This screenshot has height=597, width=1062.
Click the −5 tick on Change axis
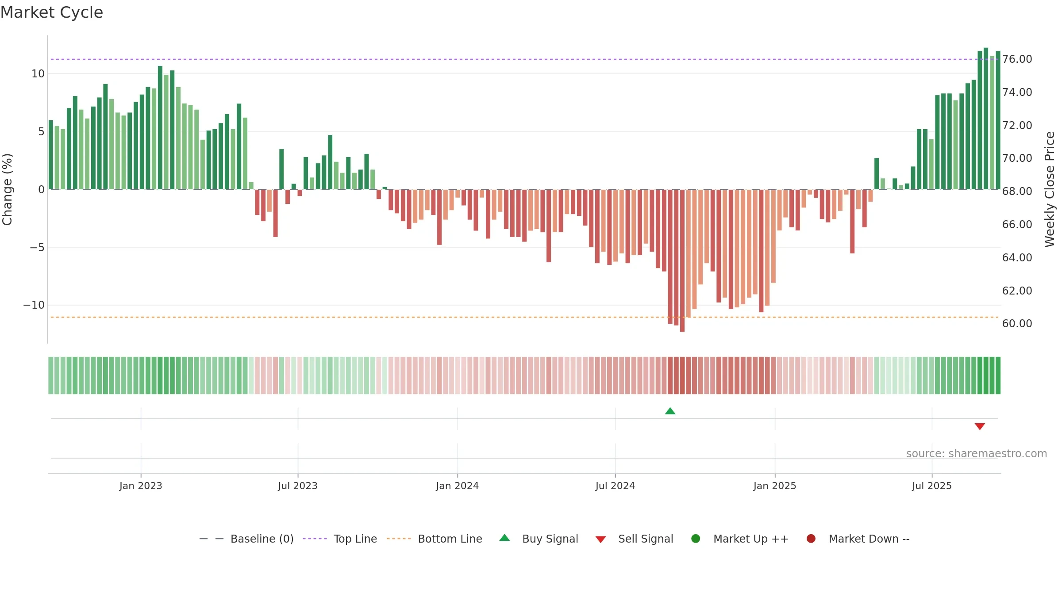37,247
